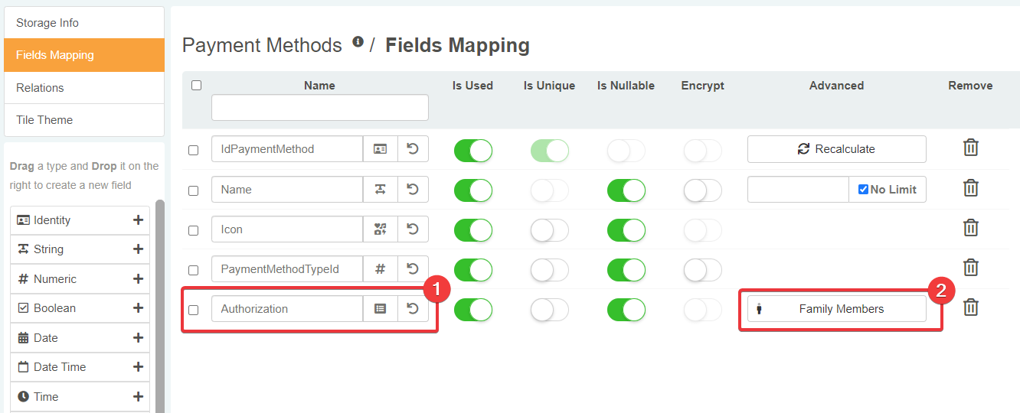Click the Name filter input in header

(319, 108)
